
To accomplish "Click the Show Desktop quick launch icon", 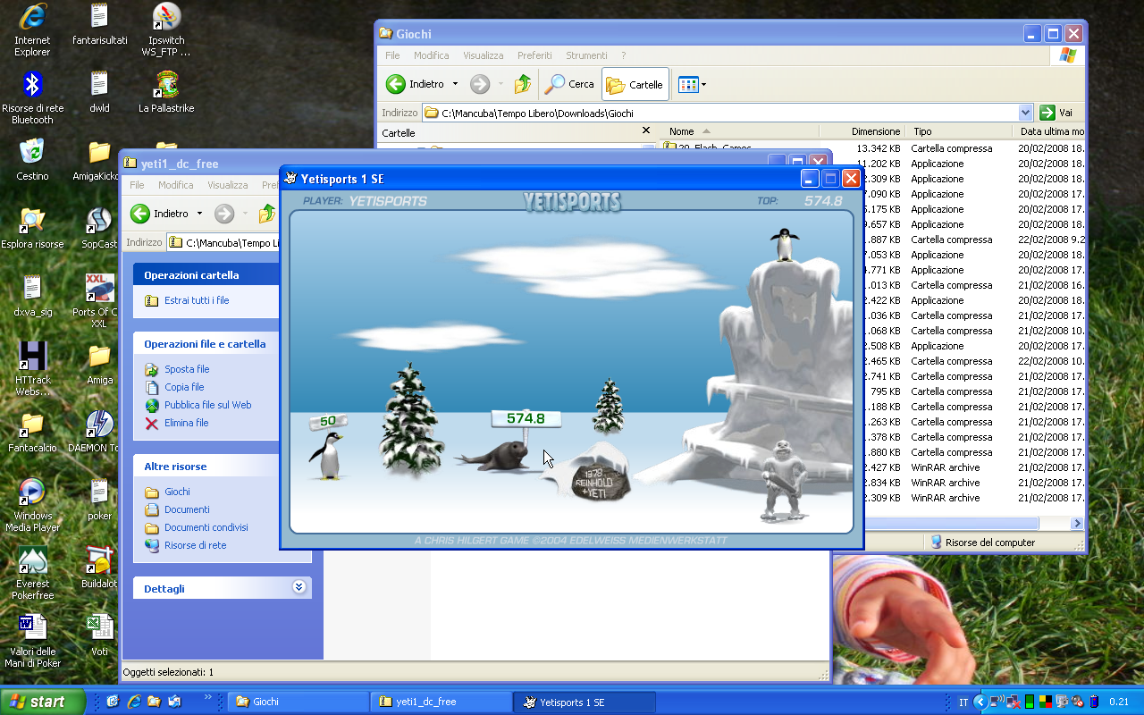I will [x=114, y=702].
